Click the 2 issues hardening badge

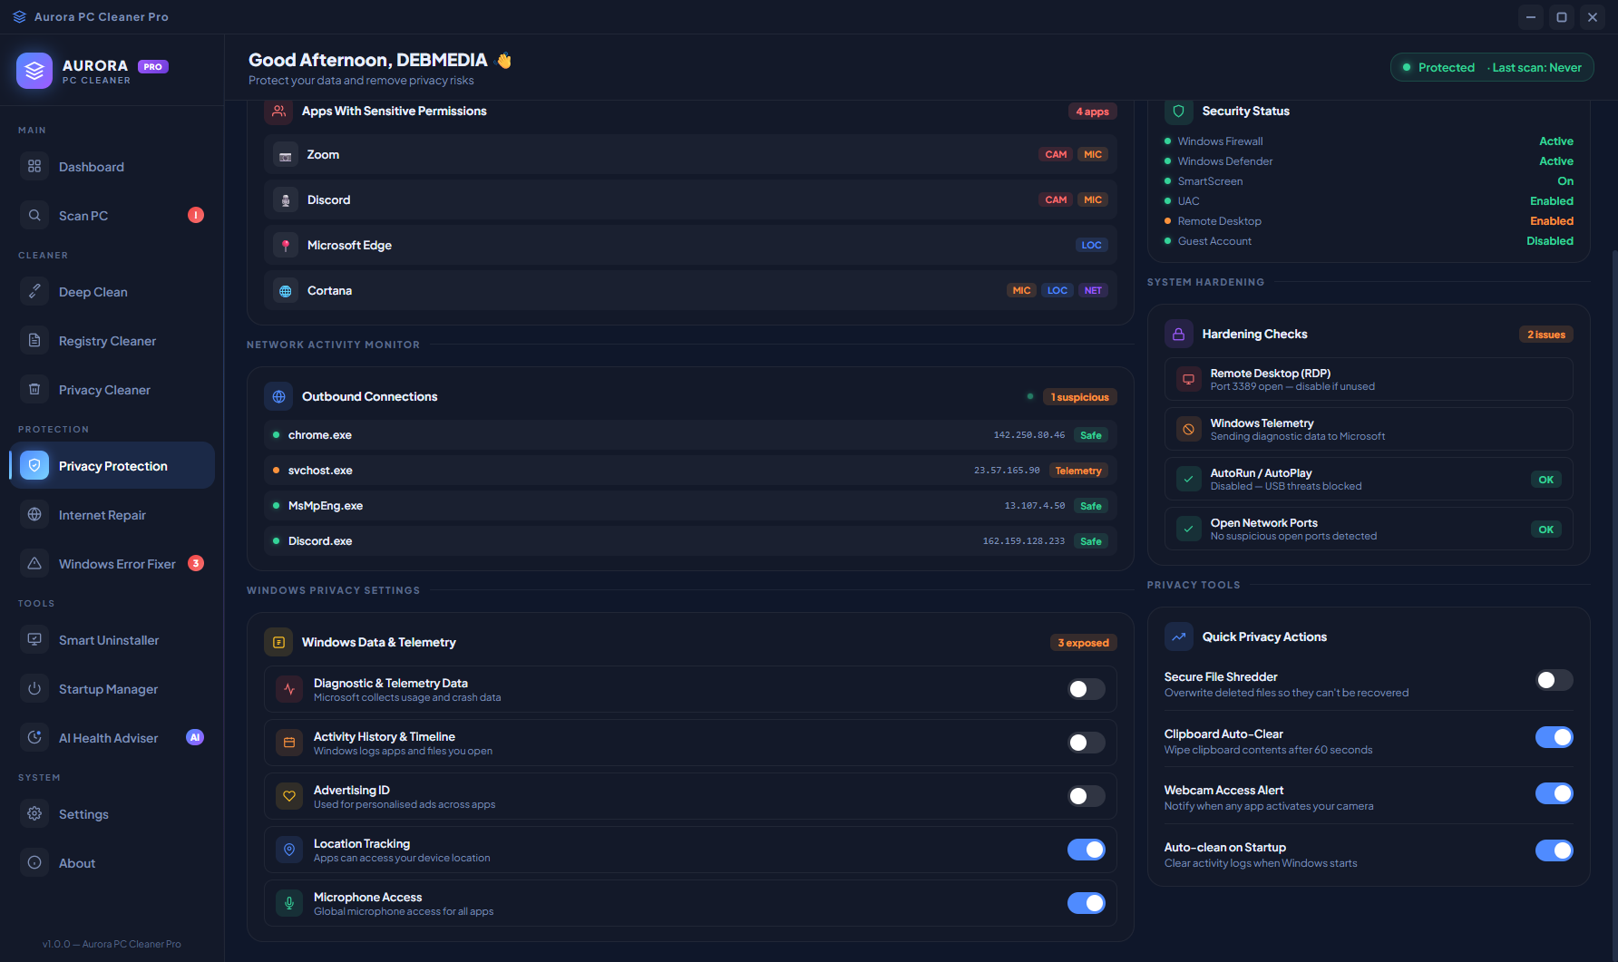tap(1546, 335)
